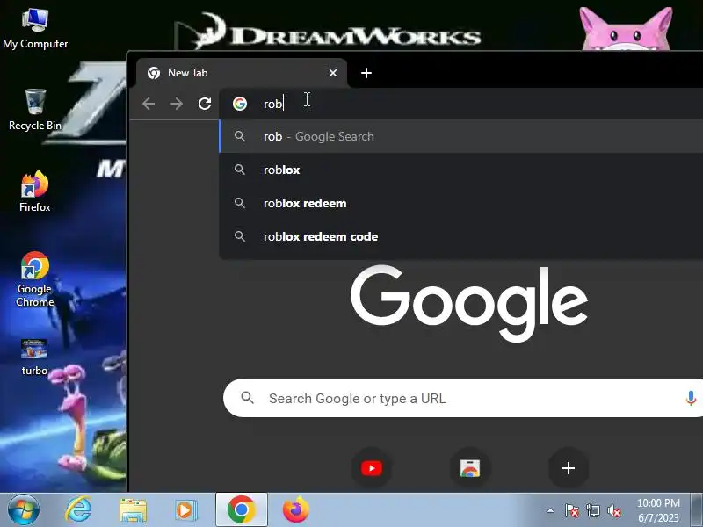Click the Action Center flag tray icon

(572, 510)
